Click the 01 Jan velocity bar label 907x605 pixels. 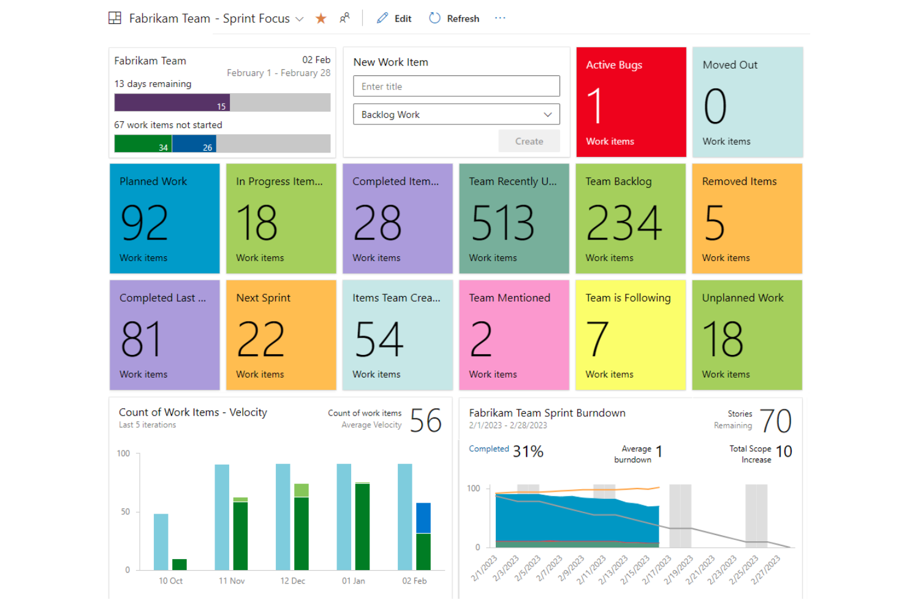click(x=354, y=580)
